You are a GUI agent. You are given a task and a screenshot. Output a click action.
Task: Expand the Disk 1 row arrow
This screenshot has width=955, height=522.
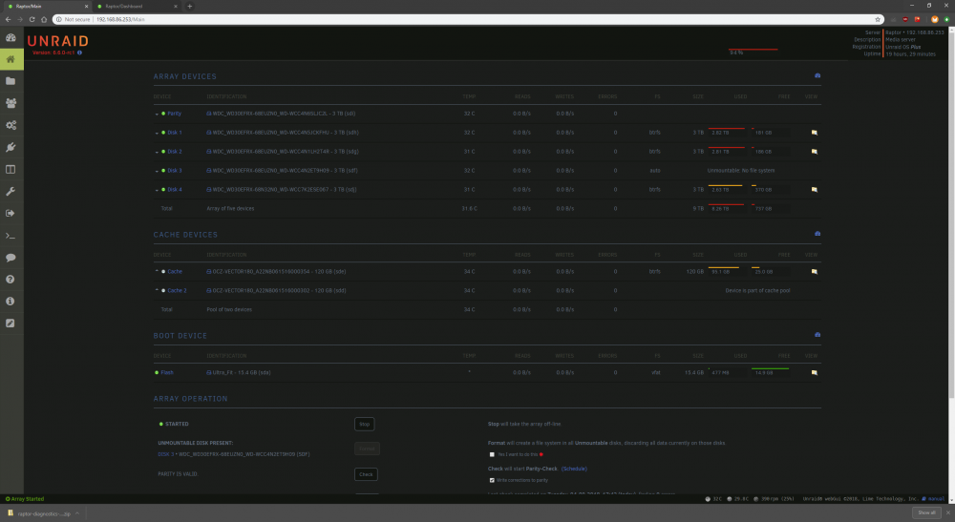pyautogui.click(x=157, y=133)
